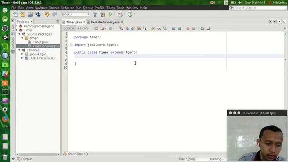Click the Redo toolbar icon
The width and height of the screenshot is (288, 162).
[x=54, y=14]
